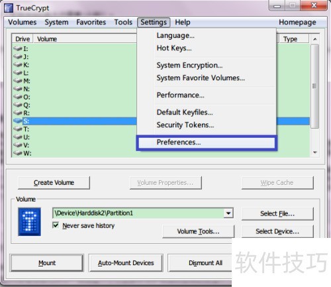Image resolution: width=331 pixels, height=287 pixels.
Task: Uncheck Never save history checkbox
Action: 56,225
